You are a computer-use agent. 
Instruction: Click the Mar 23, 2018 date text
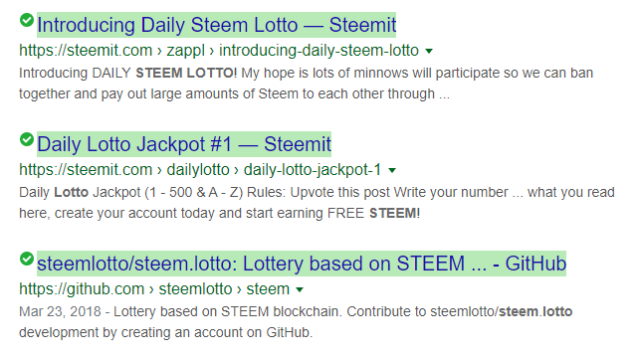pyautogui.click(x=60, y=311)
